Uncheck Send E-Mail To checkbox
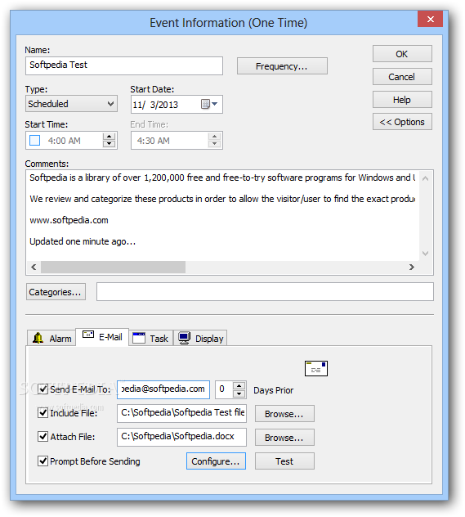The width and height of the screenshot is (465, 517). coord(42,389)
